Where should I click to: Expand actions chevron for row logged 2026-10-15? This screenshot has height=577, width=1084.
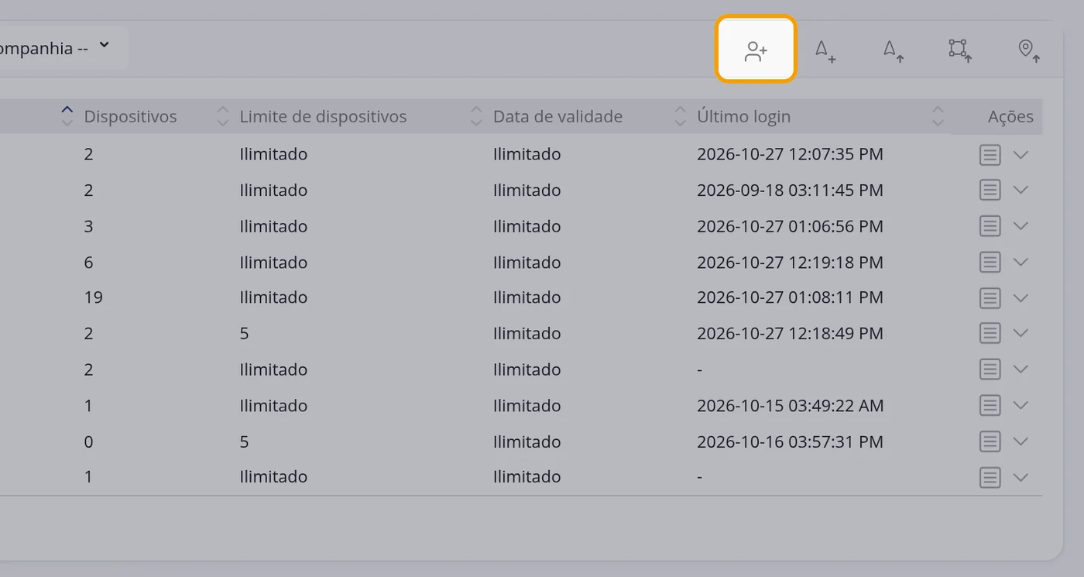1021,406
